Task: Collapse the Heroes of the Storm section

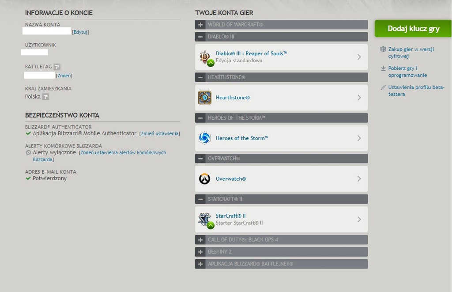Action: point(200,118)
